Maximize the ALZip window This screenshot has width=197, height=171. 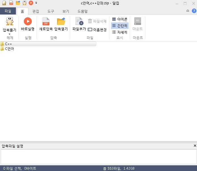point(185,3)
